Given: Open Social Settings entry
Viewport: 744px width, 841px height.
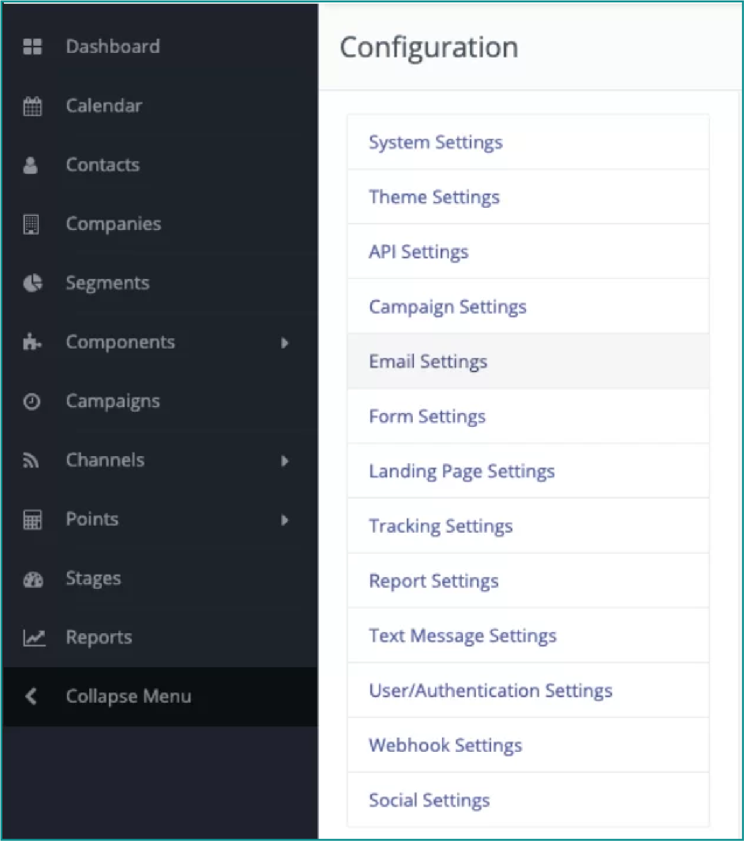Looking at the screenshot, I should click(528, 800).
